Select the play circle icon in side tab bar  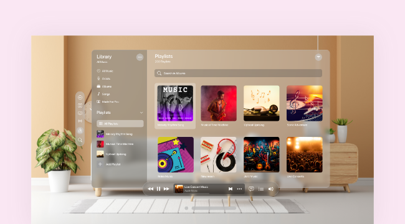click(x=80, y=97)
